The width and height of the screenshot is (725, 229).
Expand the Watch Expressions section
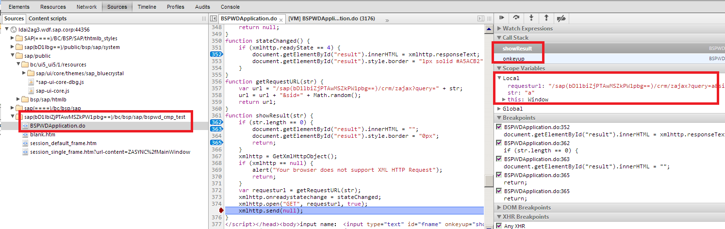click(x=499, y=29)
